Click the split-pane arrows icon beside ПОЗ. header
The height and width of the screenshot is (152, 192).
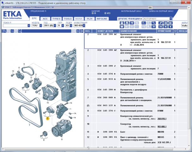82,31
